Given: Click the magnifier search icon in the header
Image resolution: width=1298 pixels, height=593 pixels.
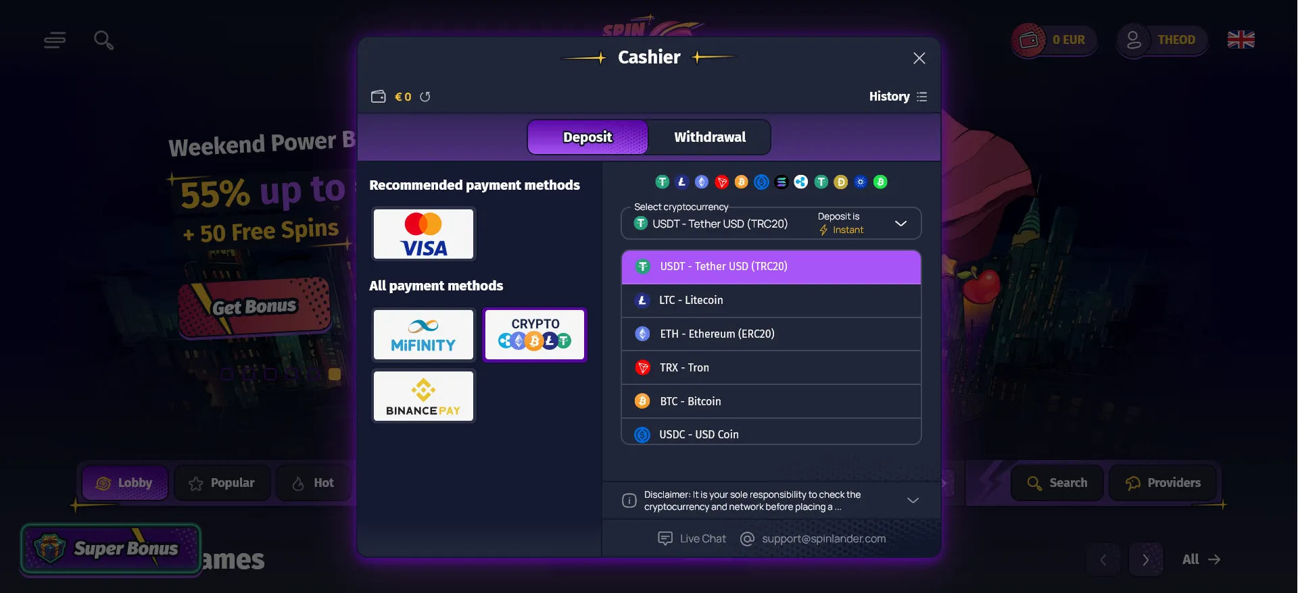Looking at the screenshot, I should tap(103, 41).
